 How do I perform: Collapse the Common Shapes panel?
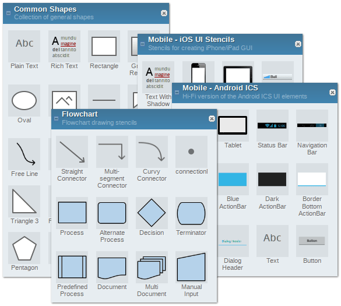click(x=9, y=13)
